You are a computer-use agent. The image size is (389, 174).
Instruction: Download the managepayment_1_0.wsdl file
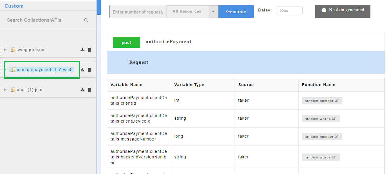pyautogui.click(x=83, y=70)
